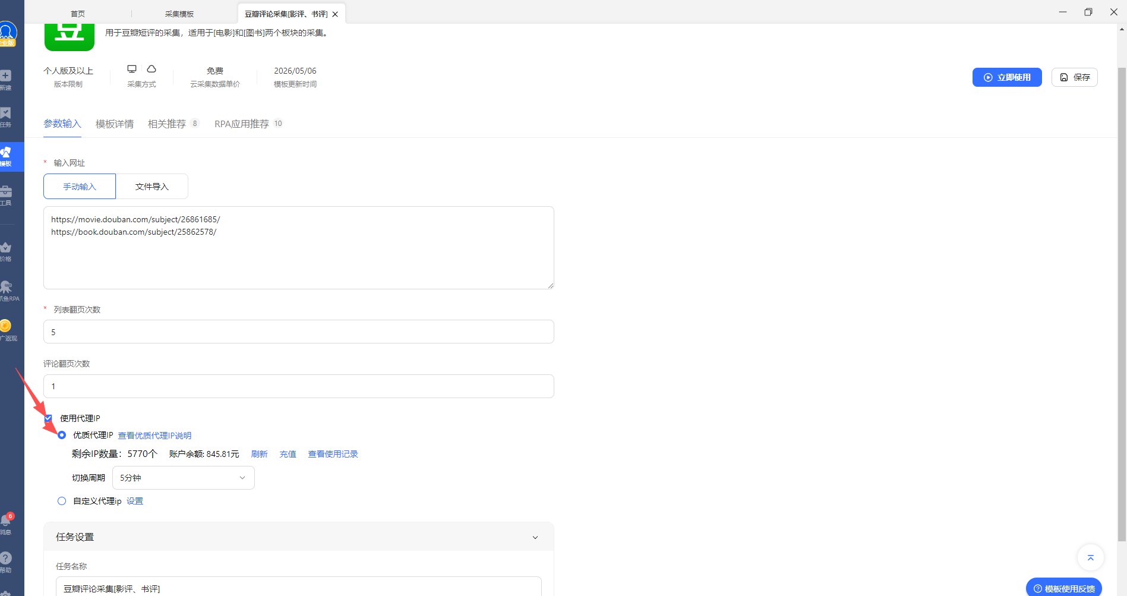1127x596 pixels.
Task: Click the 个人版及以上 version text
Action: click(x=68, y=71)
